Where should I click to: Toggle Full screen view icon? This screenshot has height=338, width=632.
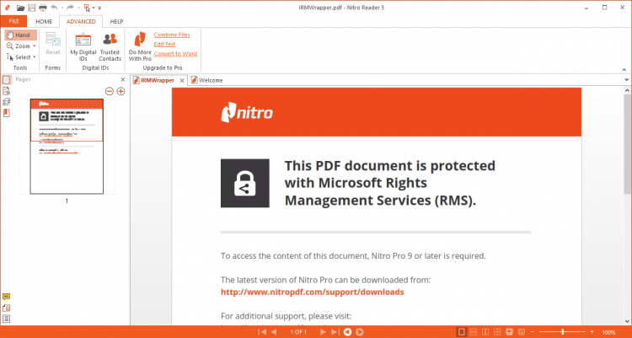[x=510, y=332]
